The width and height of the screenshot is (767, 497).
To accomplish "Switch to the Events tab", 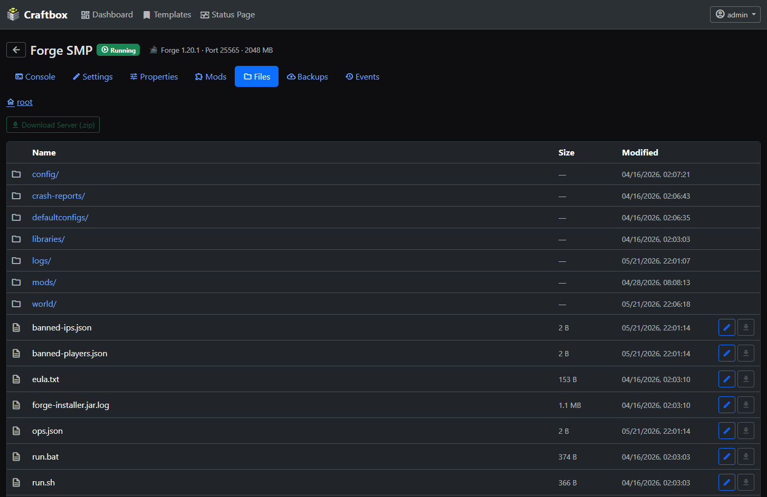I will click(x=362, y=77).
